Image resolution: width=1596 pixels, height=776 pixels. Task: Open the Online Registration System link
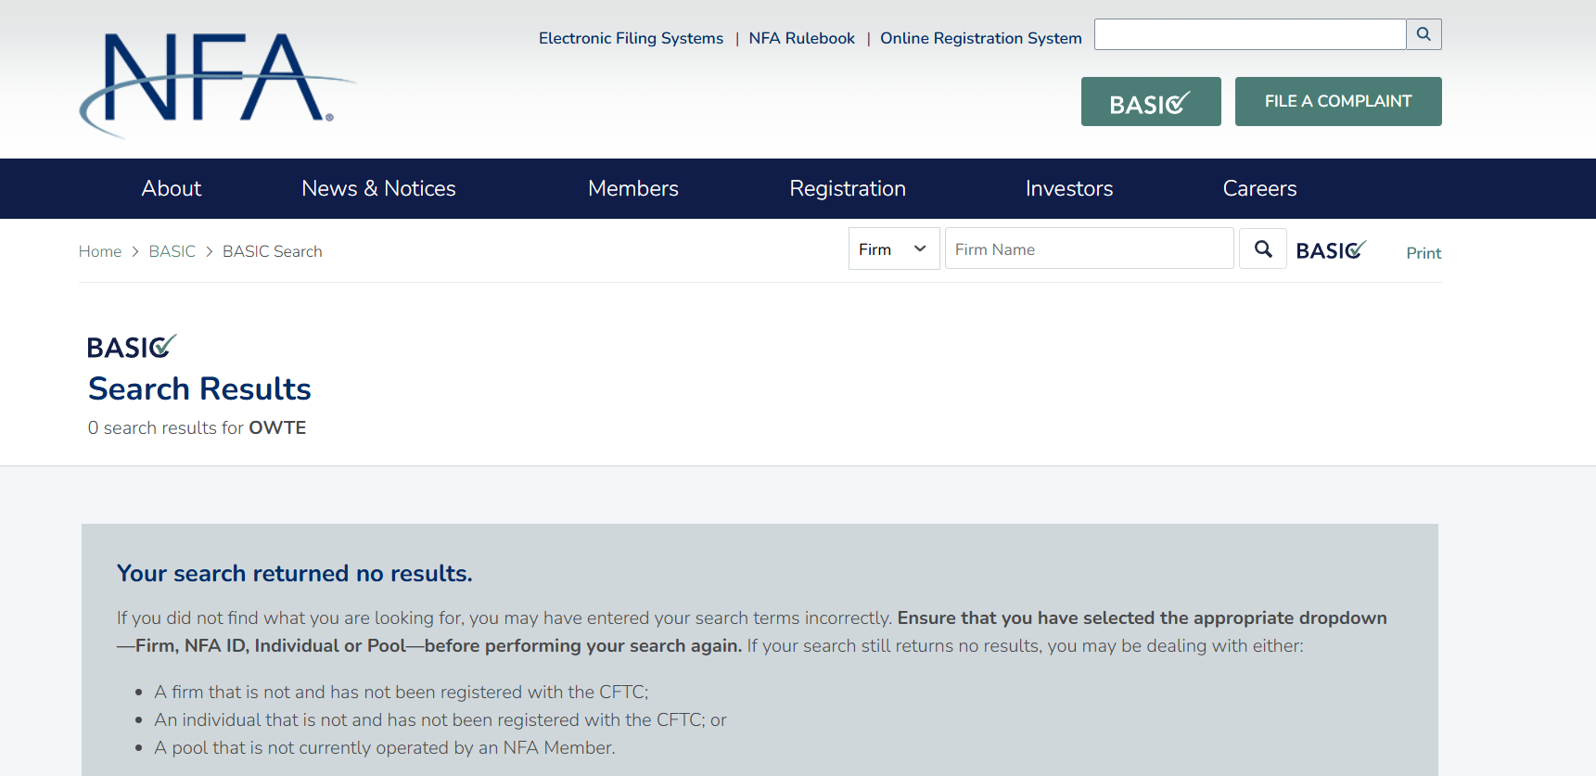tap(981, 38)
